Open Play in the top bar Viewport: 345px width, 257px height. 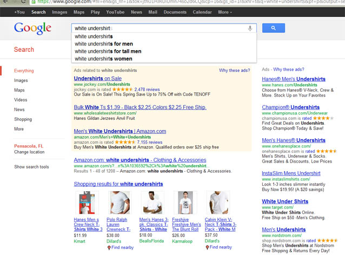[x=95, y=12]
